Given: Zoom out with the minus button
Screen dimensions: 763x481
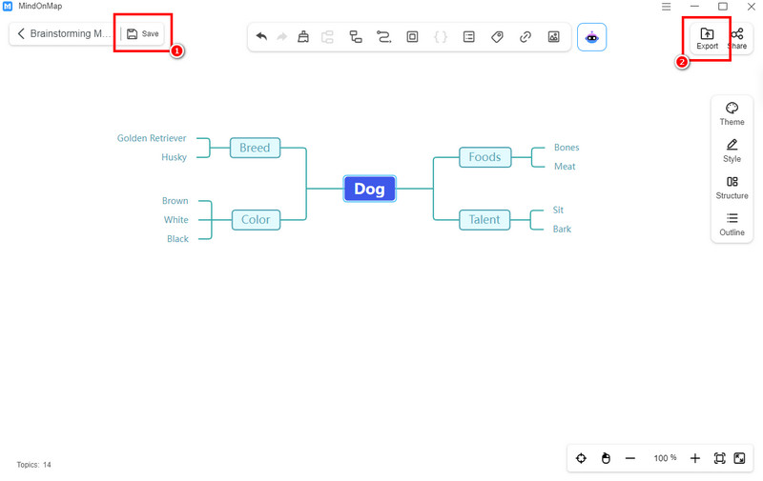Looking at the screenshot, I should pyautogui.click(x=630, y=458).
